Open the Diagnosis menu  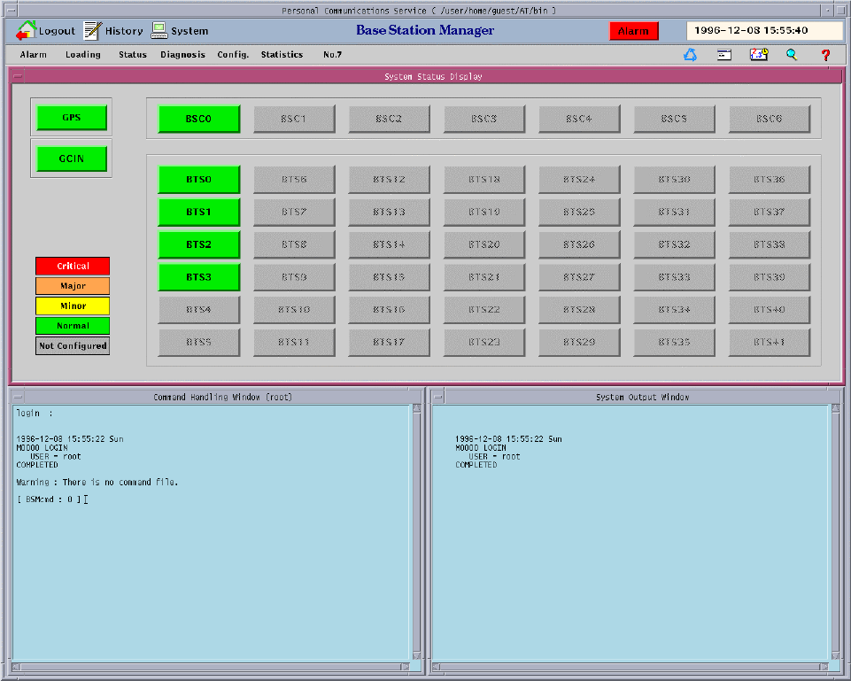(182, 54)
